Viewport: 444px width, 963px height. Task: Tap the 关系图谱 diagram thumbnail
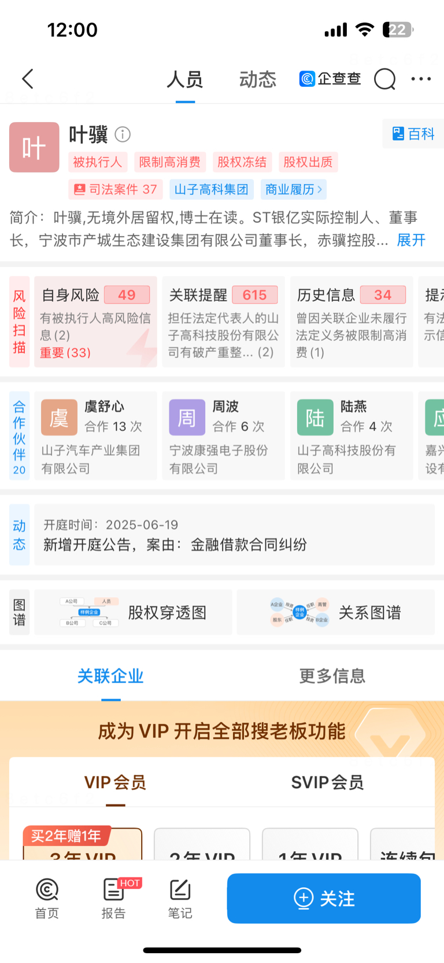[x=299, y=612]
